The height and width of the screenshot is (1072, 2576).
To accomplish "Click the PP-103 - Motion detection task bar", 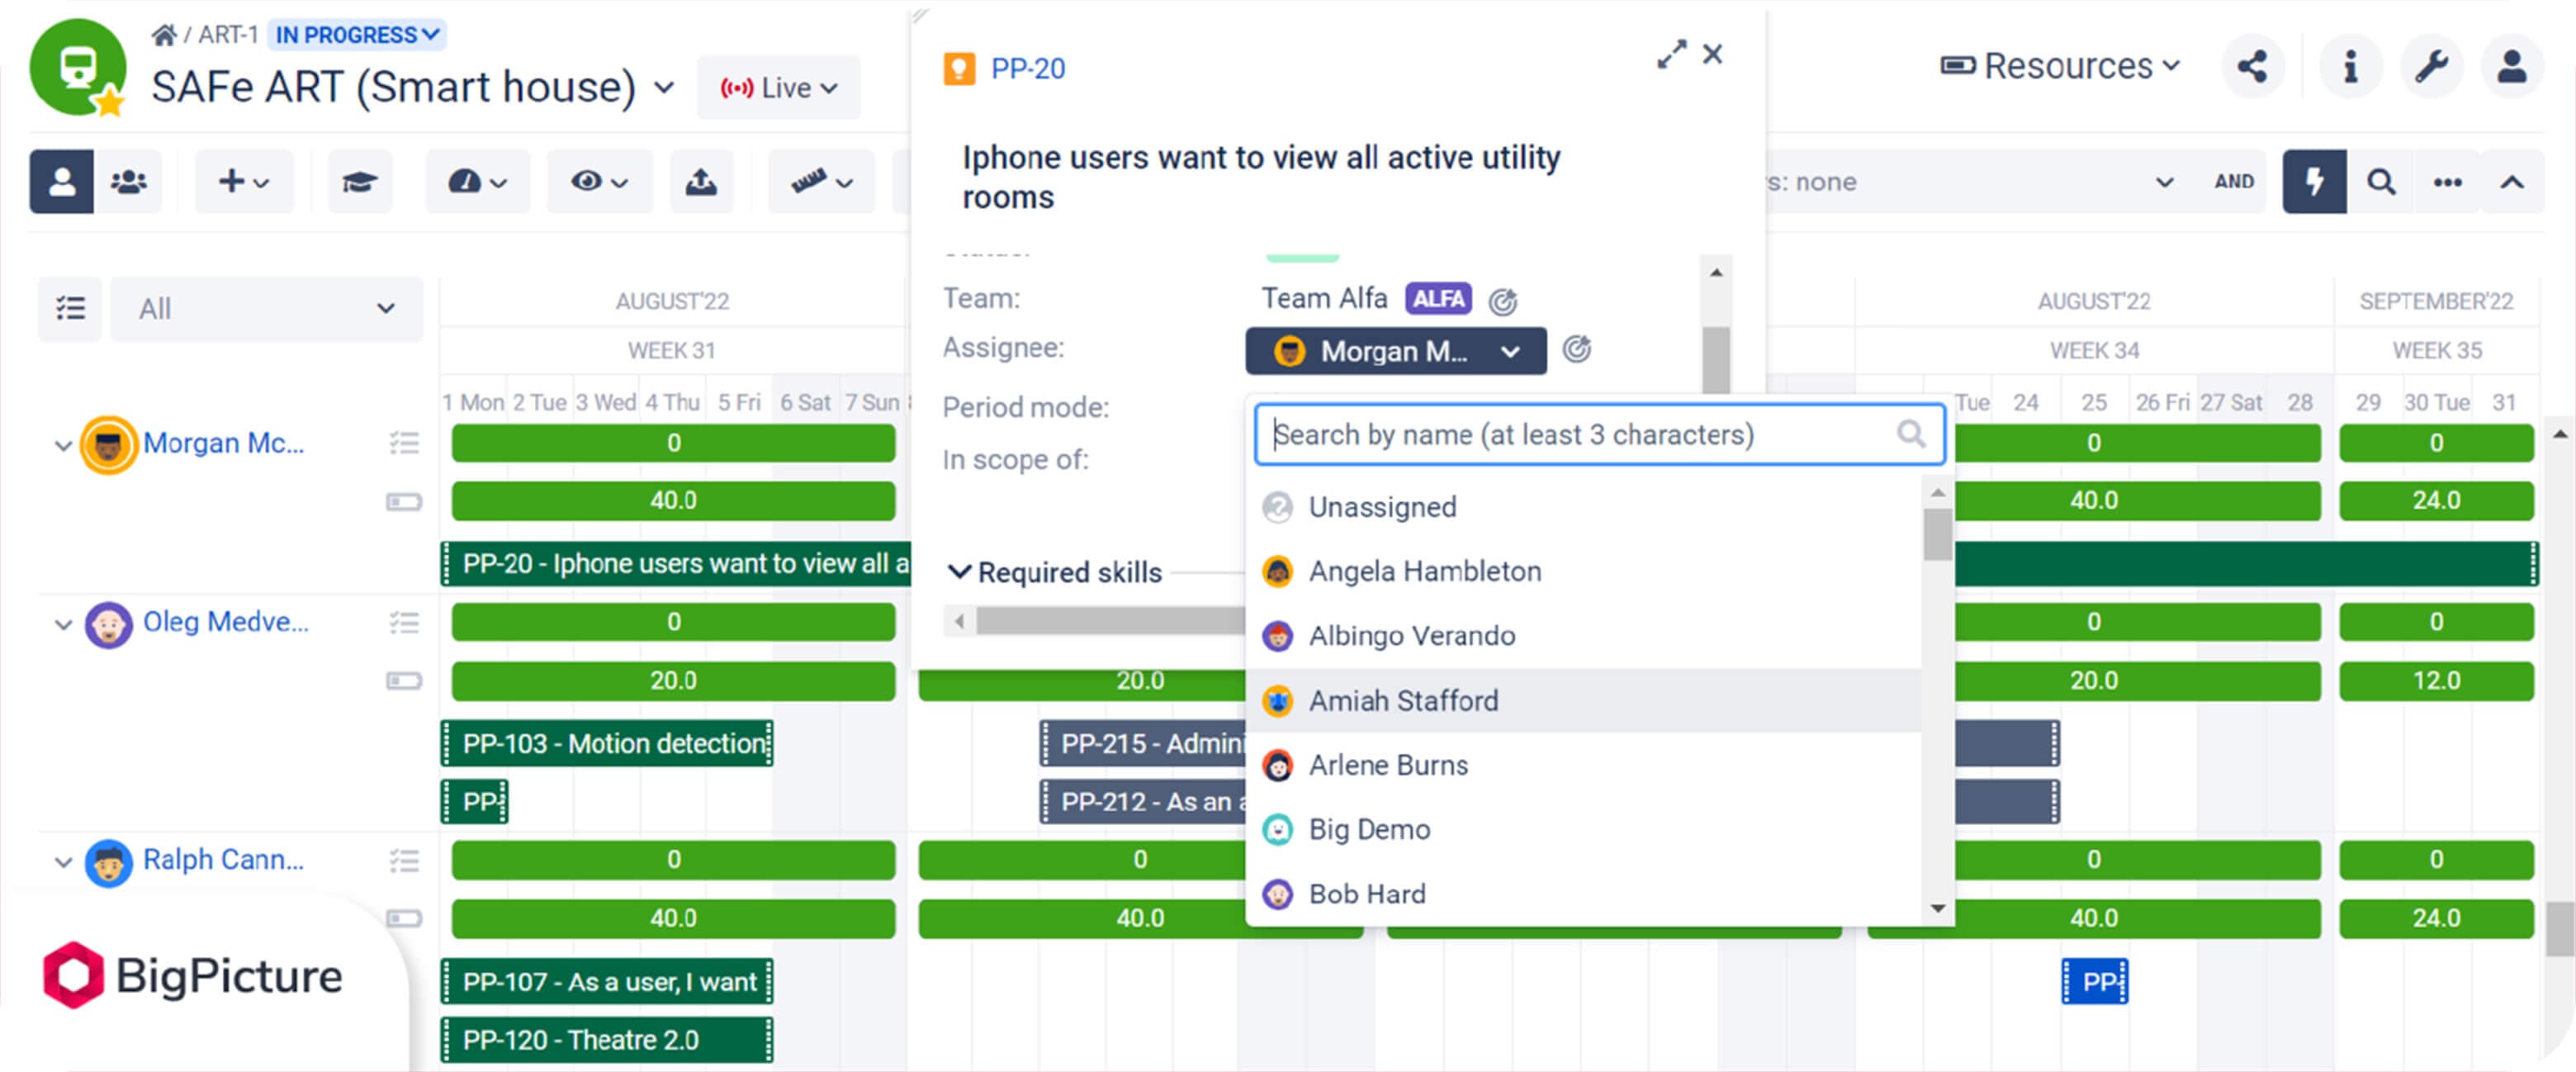I will [607, 744].
